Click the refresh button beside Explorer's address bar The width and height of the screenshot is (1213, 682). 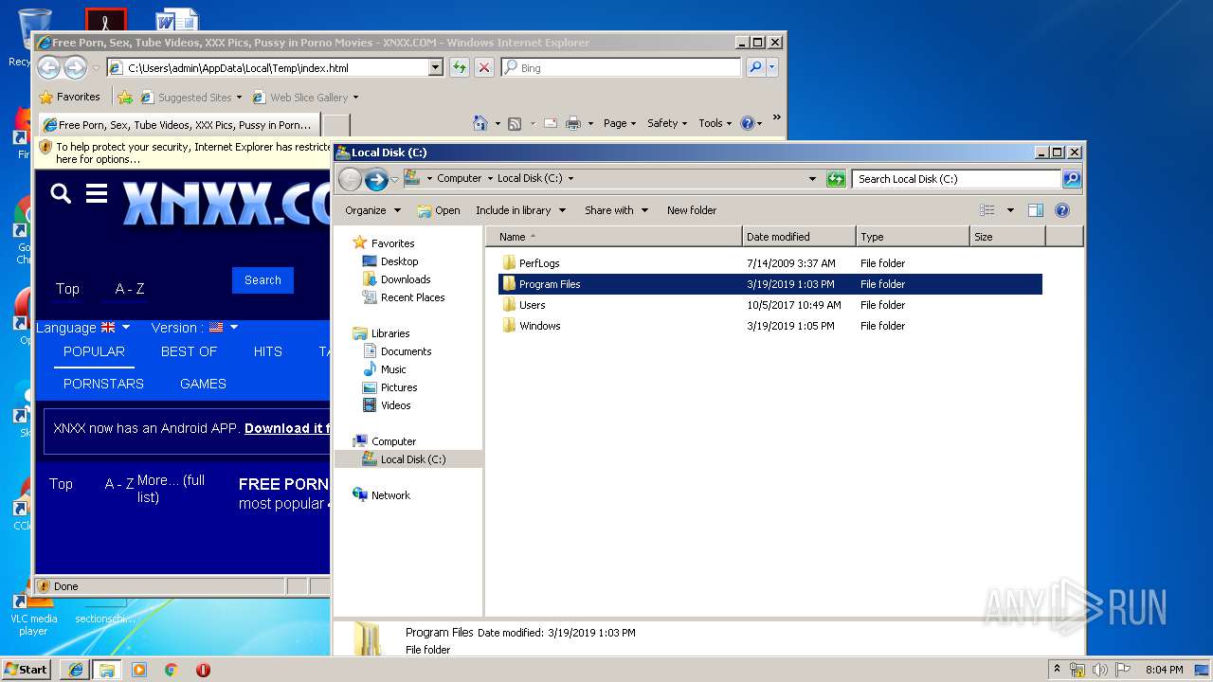pos(836,178)
